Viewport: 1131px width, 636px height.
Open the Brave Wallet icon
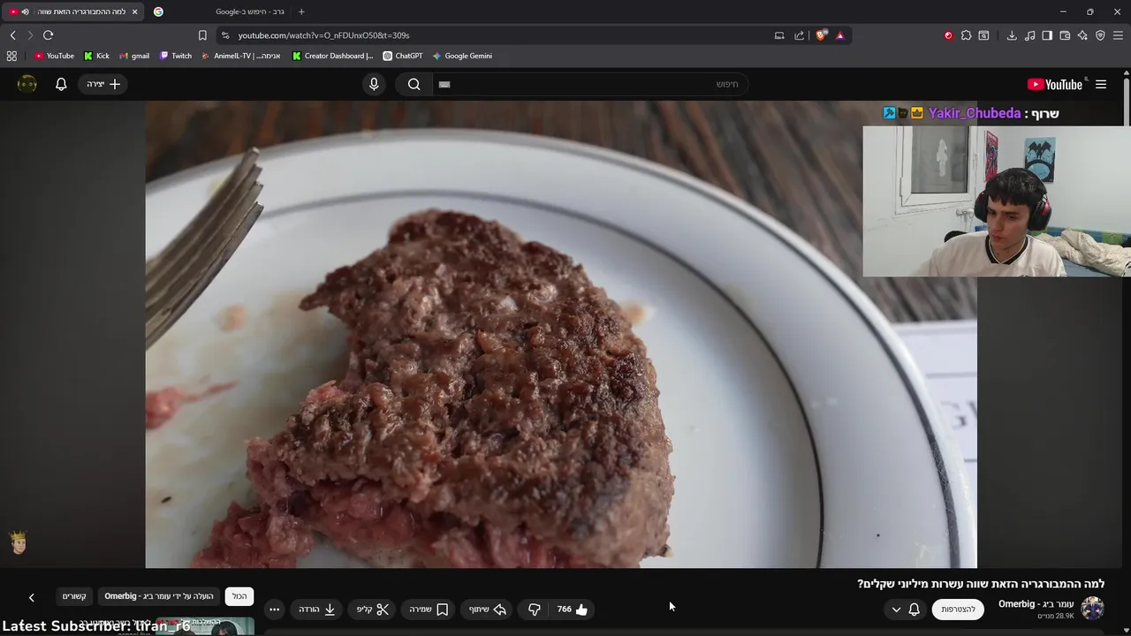tap(1065, 35)
